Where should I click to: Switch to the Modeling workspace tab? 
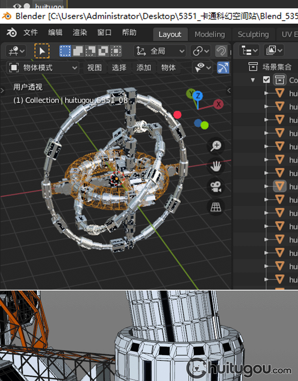209,35
